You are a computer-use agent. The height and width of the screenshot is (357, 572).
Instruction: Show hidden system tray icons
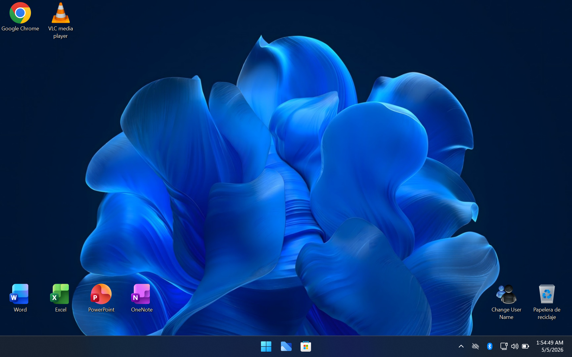point(461,346)
